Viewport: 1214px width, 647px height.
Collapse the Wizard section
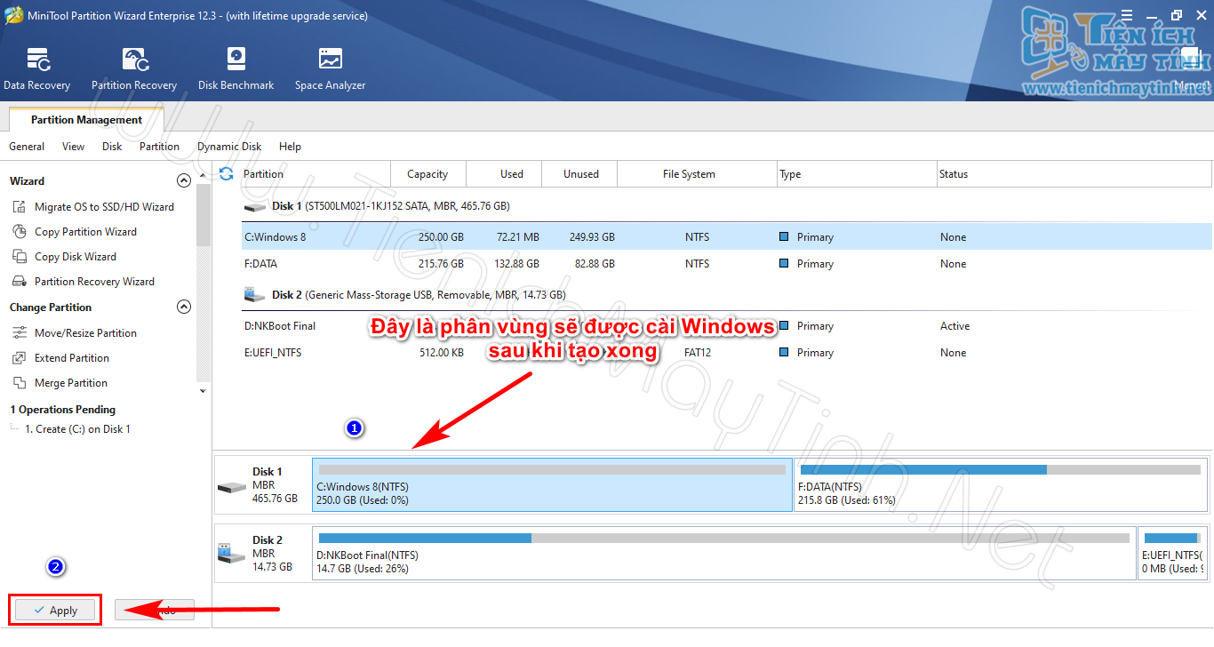pyautogui.click(x=184, y=180)
